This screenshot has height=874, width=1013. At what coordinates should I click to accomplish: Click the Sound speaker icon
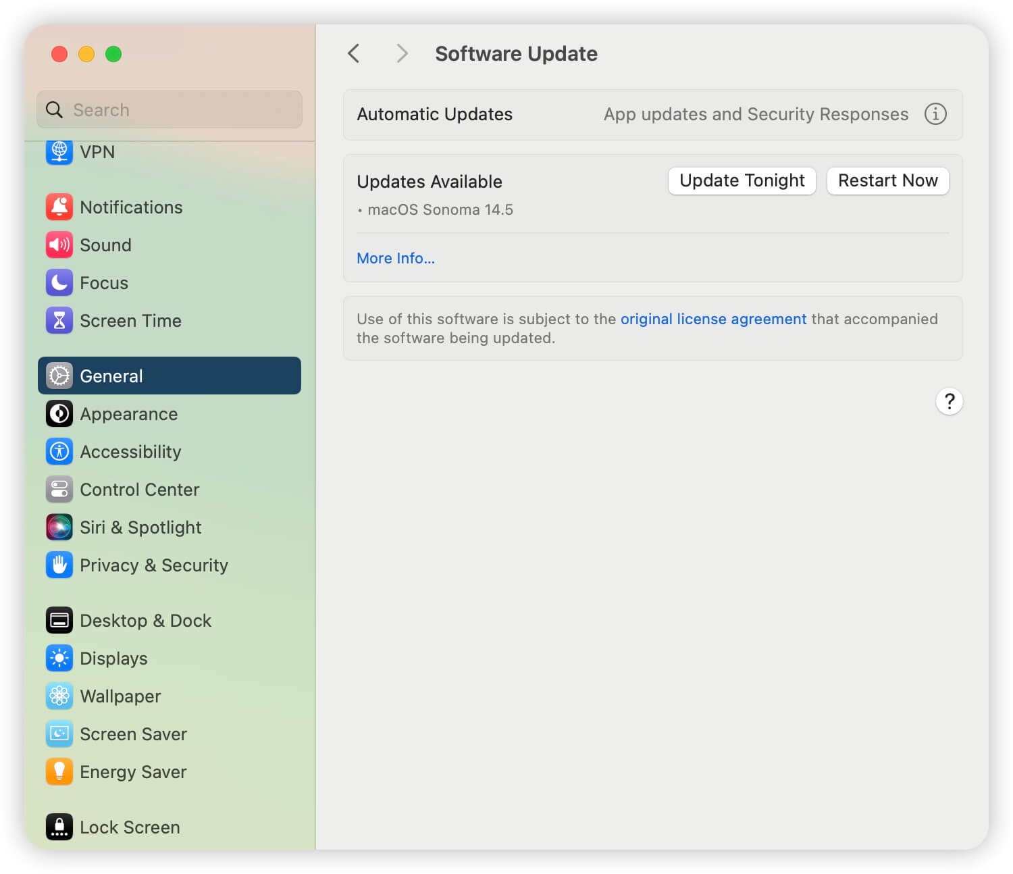coord(59,245)
